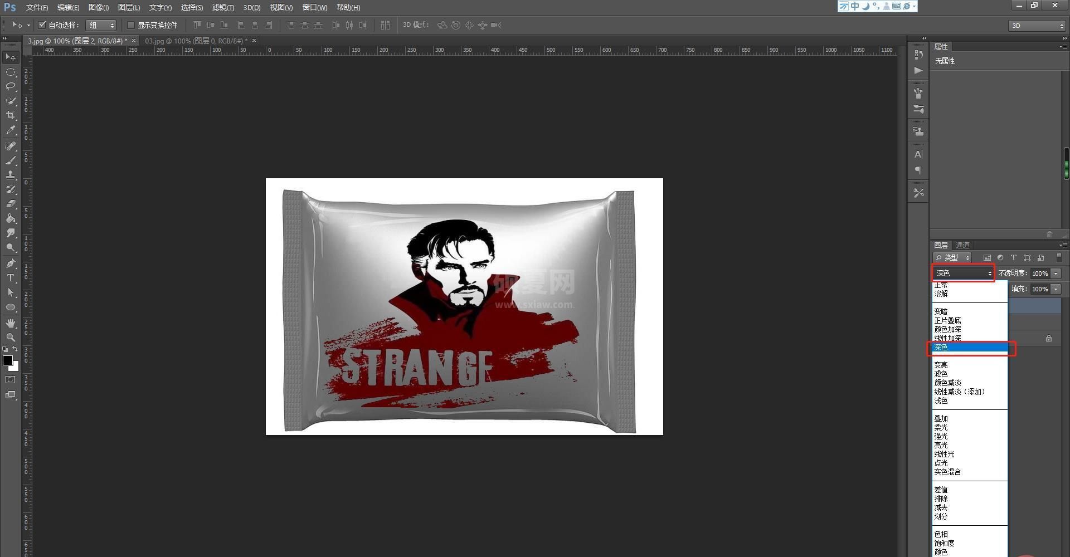Screen dimensions: 1070x557
Task: Open the Properties panel flyout menu
Action: 1063,47
